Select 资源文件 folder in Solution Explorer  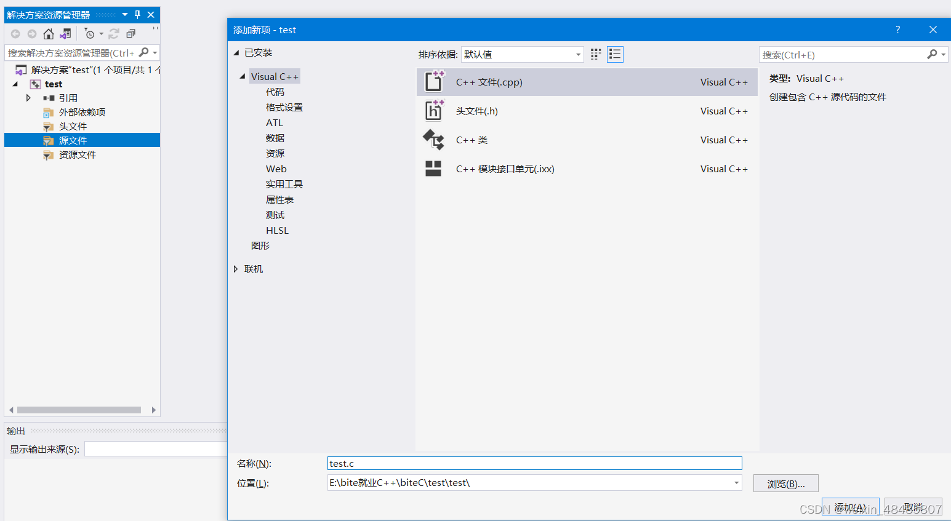point(78,154)
